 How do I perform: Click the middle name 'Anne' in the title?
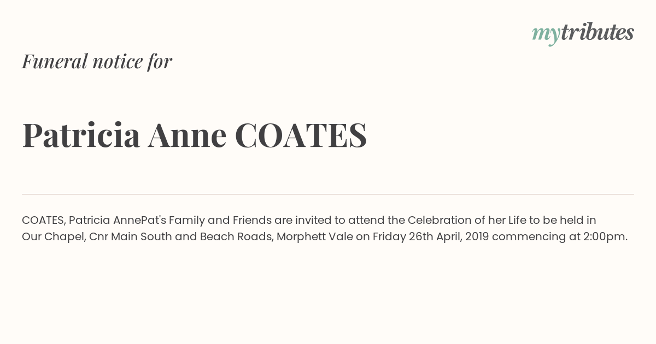[x=187, y=135]
